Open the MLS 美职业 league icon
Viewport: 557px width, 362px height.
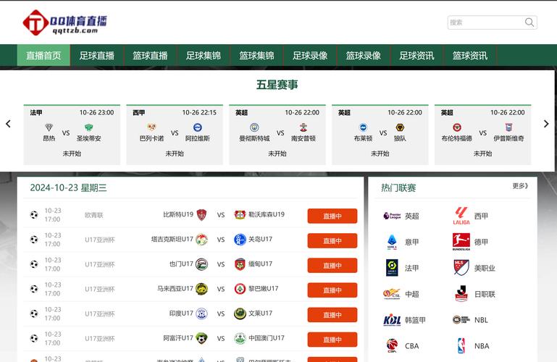(461, 268)
